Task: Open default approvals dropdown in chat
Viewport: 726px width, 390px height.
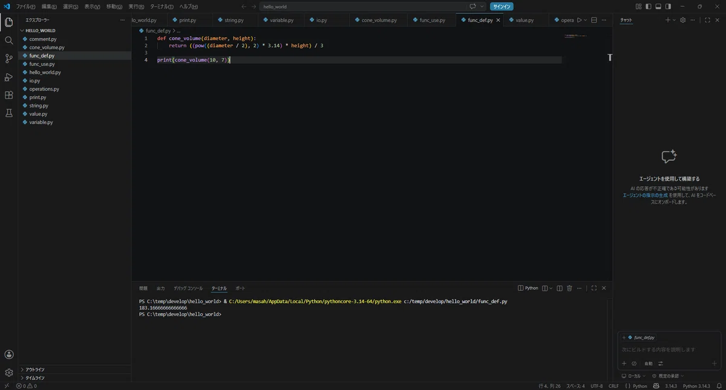Action: tap(667, 376)
